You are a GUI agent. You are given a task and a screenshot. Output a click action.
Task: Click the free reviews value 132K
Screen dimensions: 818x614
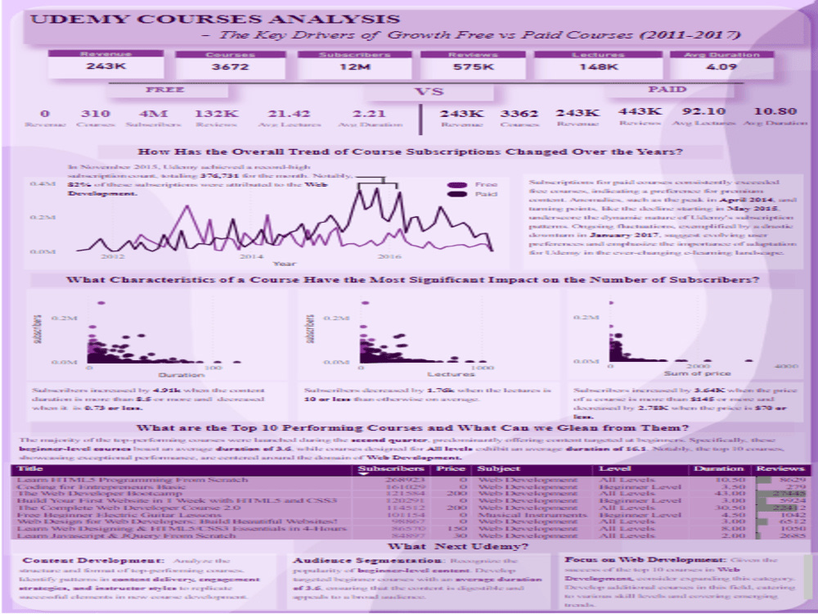coord(217,114)
